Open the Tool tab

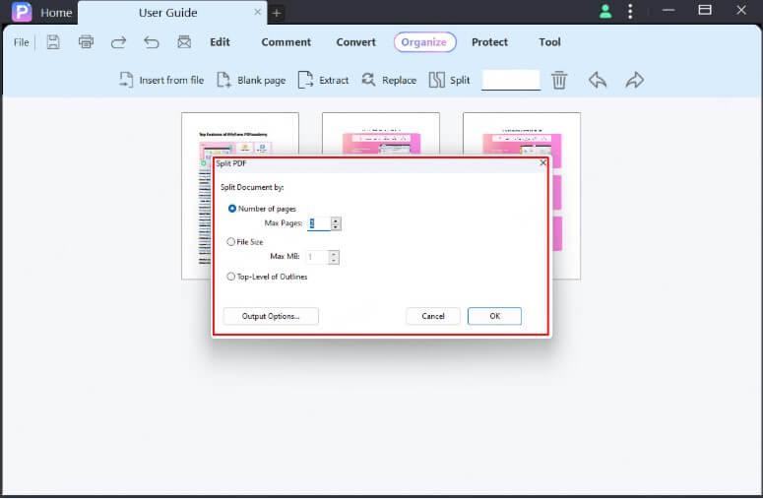[x=549, y=42]
